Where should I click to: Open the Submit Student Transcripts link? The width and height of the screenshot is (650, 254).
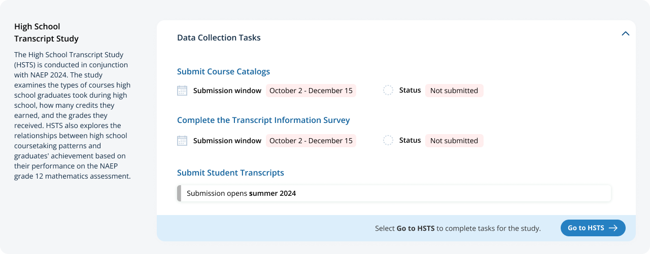pyautogui.click(x=230, y=173)
